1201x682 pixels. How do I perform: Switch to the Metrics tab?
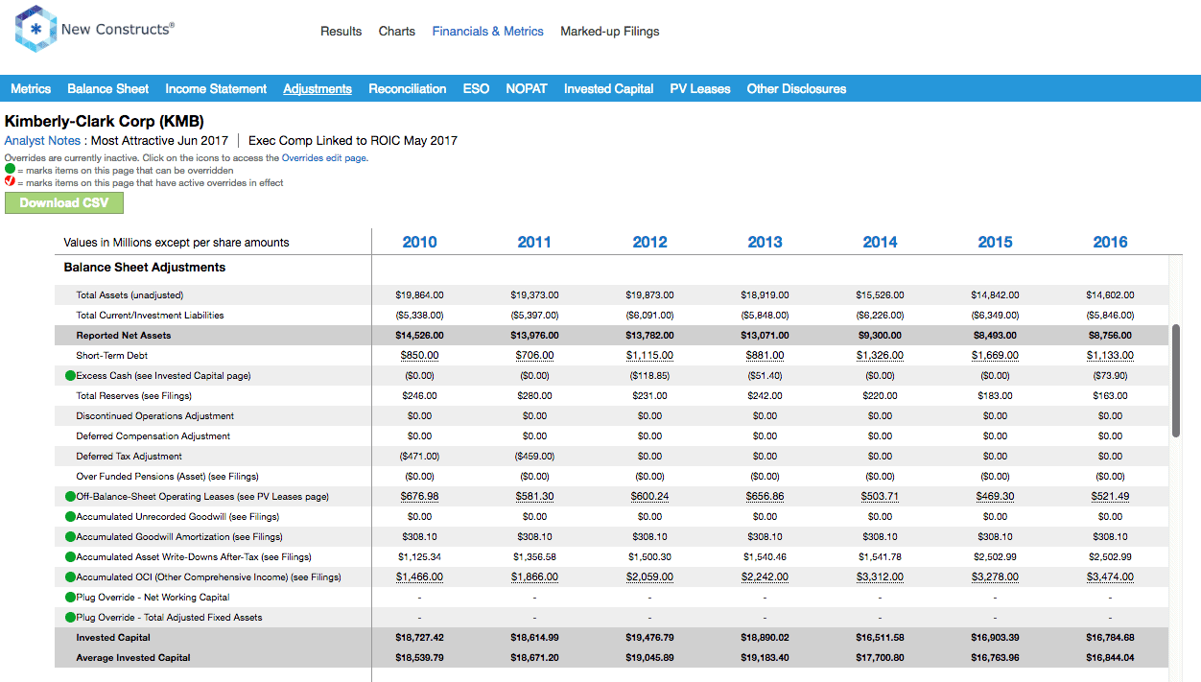[31, 89]
